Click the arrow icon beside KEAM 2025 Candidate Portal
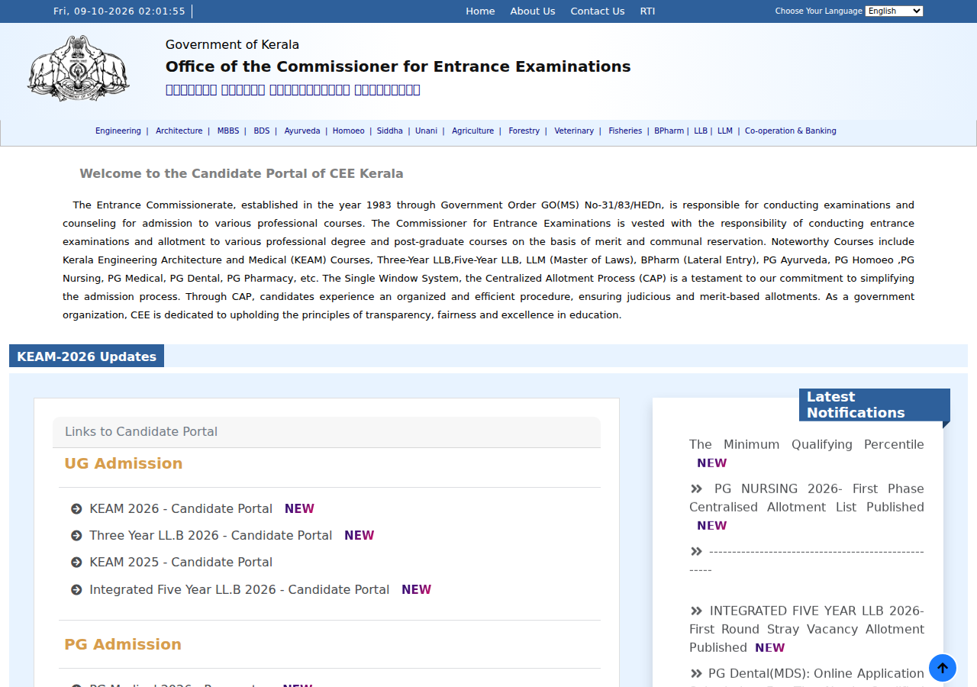This screenshot has height=687, width=977. coord(76,563)
